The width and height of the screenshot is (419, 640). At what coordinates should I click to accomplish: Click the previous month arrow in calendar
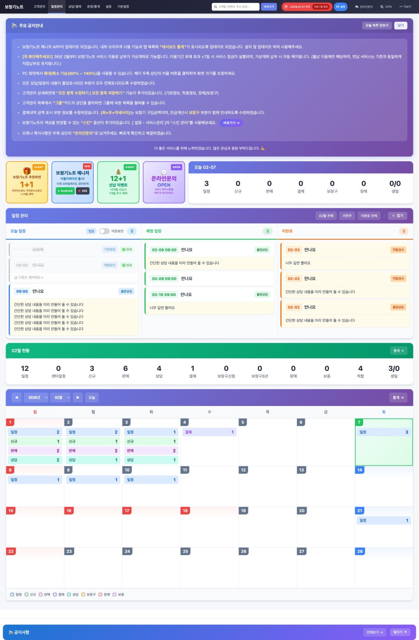click(x=16, y=397)
